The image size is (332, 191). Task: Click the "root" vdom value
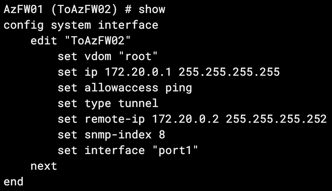138,57
